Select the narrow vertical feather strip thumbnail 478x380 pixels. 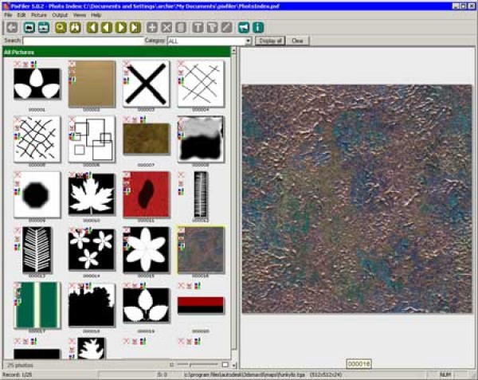[201, 196]
